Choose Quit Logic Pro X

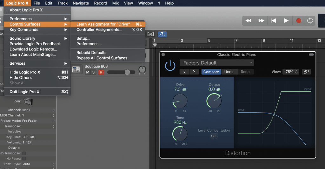pos(37,92)
